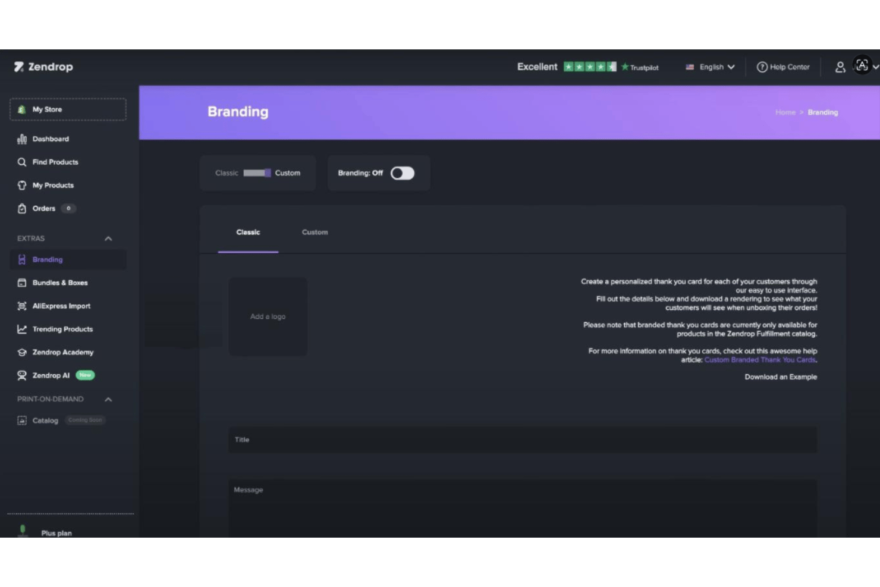Screen dimensions: 880x587
Task: Switch to the Custom tab
Action: 315,232
